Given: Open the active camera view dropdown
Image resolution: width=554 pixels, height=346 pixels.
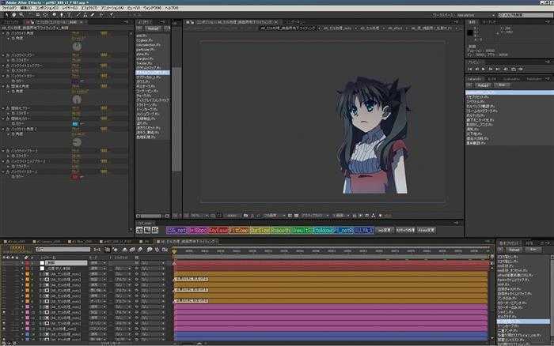Looking at the screenshot, I should pos(314,215).
